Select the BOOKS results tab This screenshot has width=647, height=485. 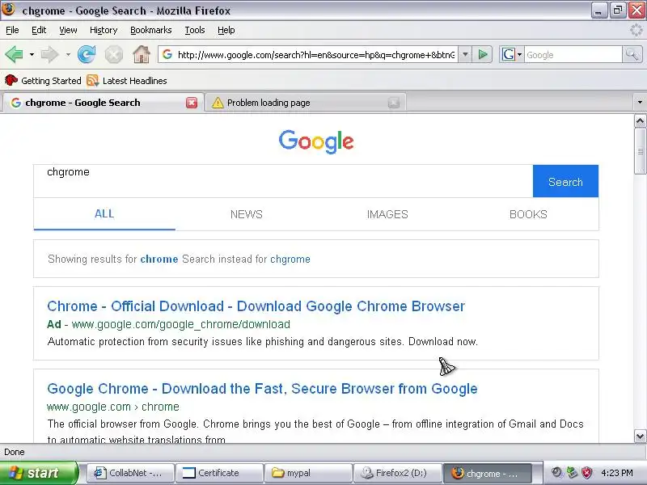(528, 214)
